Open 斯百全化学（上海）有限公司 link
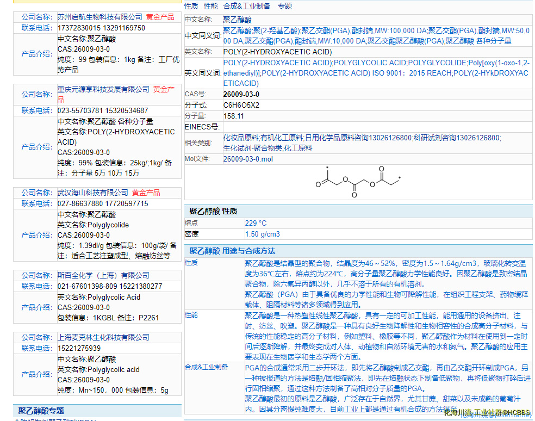 [103, 275]
